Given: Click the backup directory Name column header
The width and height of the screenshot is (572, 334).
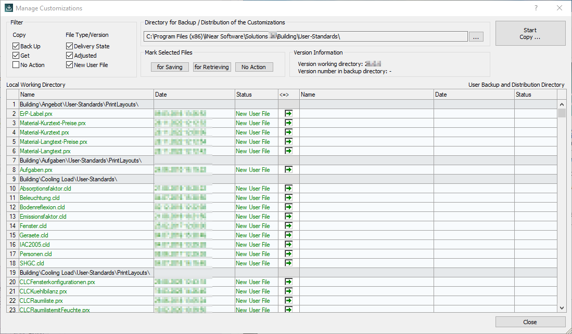Looking at the screenshot, I should 366,95.
